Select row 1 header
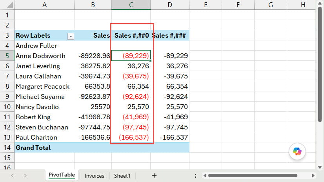 7,15
